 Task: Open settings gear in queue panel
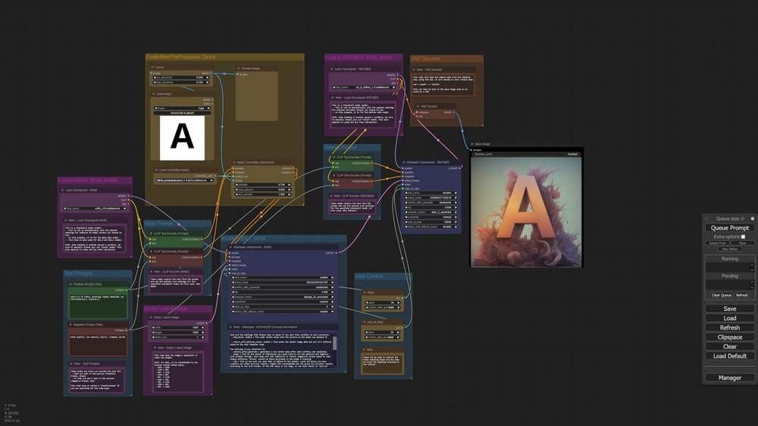(x=752, y=218)
